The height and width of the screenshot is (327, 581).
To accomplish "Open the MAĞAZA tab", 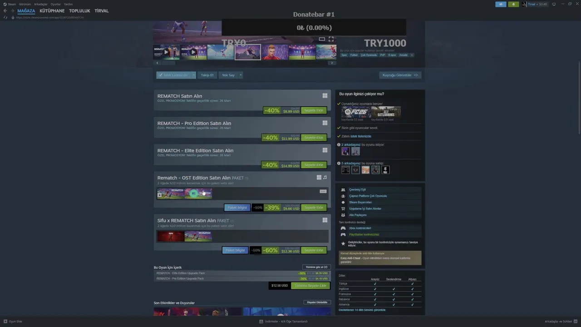I will [x=26, y=11].
